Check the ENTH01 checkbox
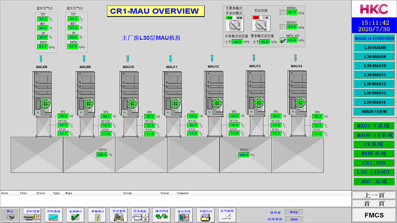Image resolution: width=397 pixels, height=223 pixels. click(x=282, y=13)
